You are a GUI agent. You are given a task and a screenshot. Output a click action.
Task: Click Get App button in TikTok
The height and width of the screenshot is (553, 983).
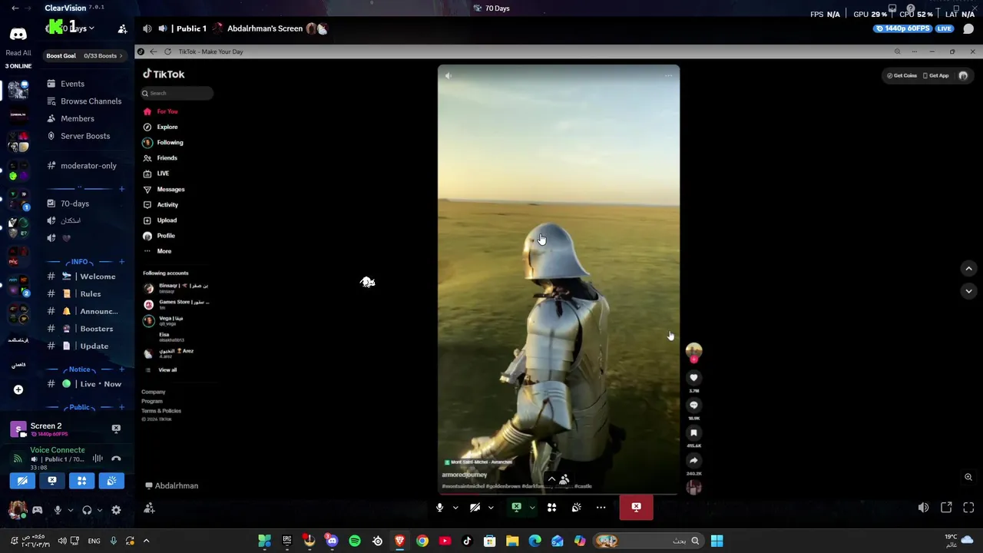(935, 75)
